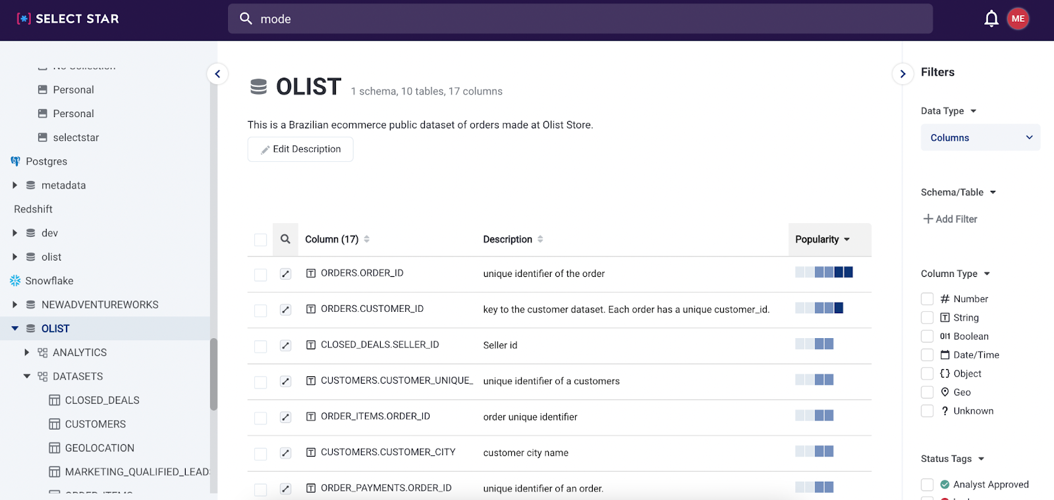Click the Select Star logo
This screenshot has width=1054, height=500.
point(68,18)
